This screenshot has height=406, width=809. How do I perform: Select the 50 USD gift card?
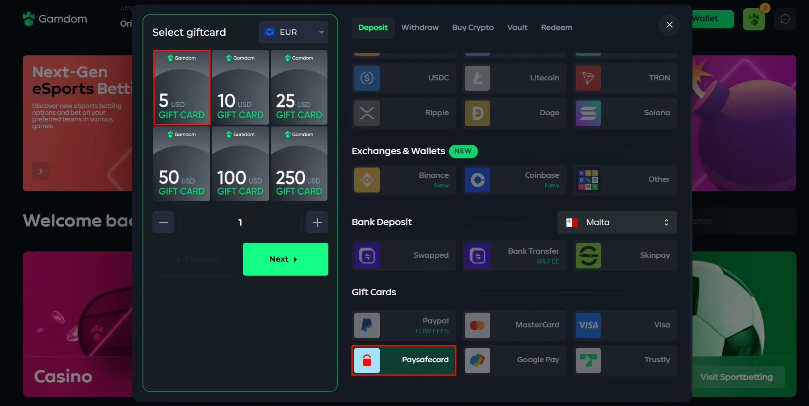pos(182,164)
